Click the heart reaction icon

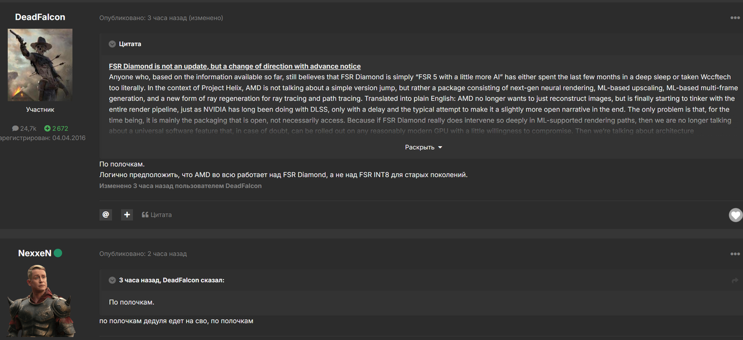pos(735,215)
